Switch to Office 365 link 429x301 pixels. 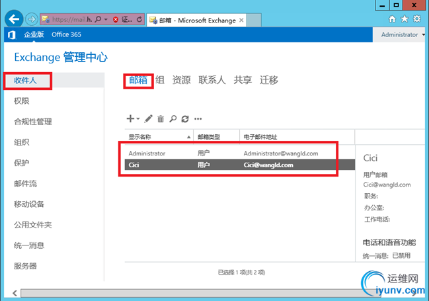pyautogui.click(x=66, y=34)
